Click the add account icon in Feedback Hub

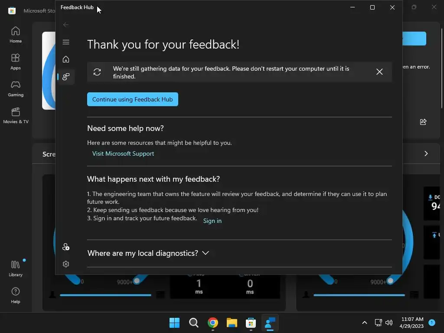(66, 247)
